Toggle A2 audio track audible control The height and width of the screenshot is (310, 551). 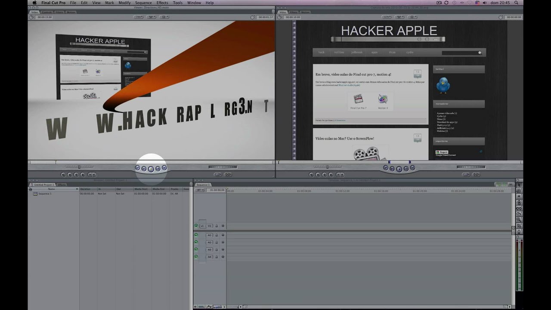(196, 242)
